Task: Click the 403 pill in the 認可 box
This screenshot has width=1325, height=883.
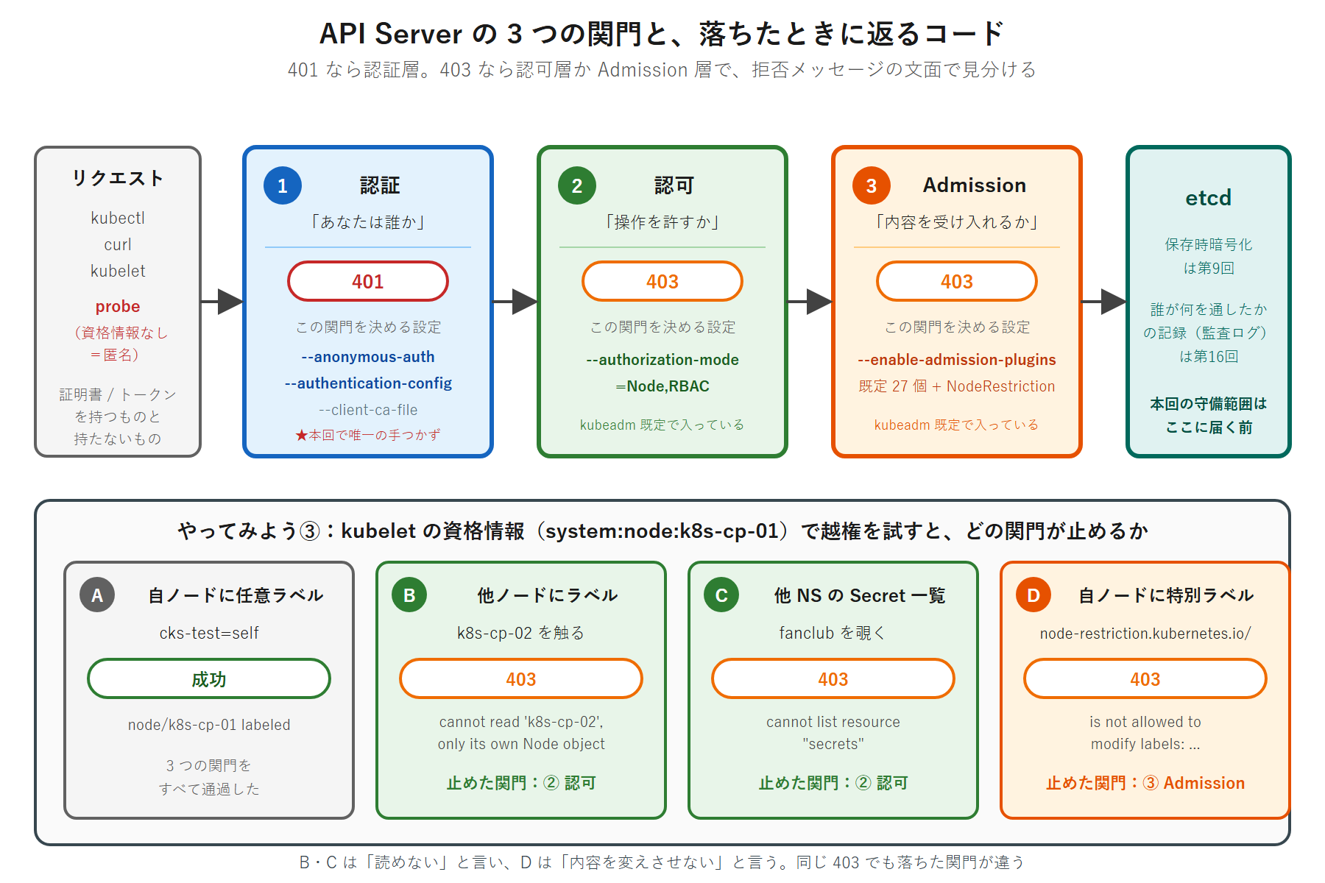Action: point(662,281)
